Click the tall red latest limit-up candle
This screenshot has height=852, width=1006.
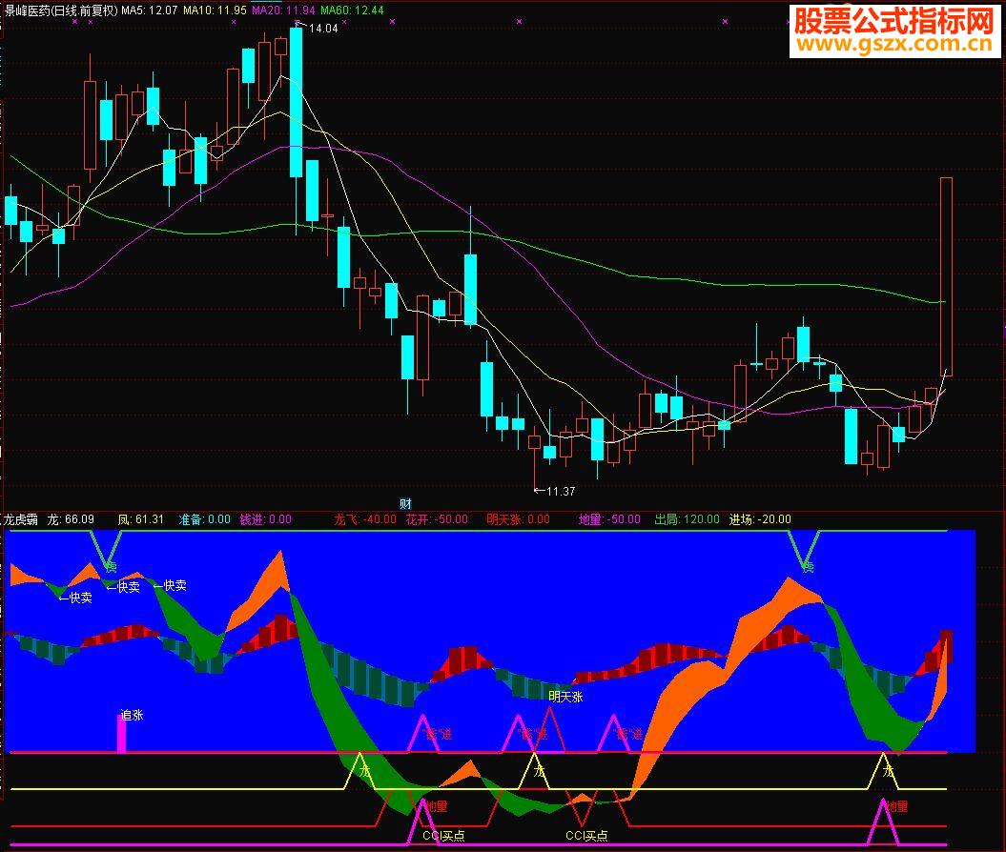point(946,277)
